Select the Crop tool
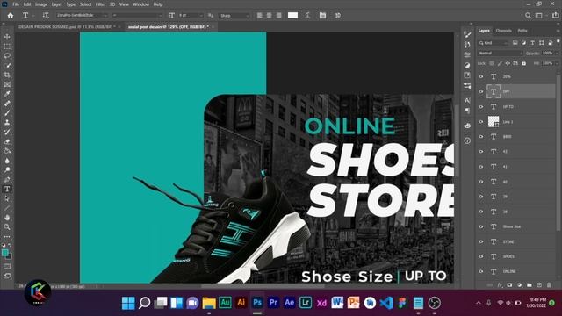This screenshot has width=562, height=316. pyautogui.click(x=7, y=75)
